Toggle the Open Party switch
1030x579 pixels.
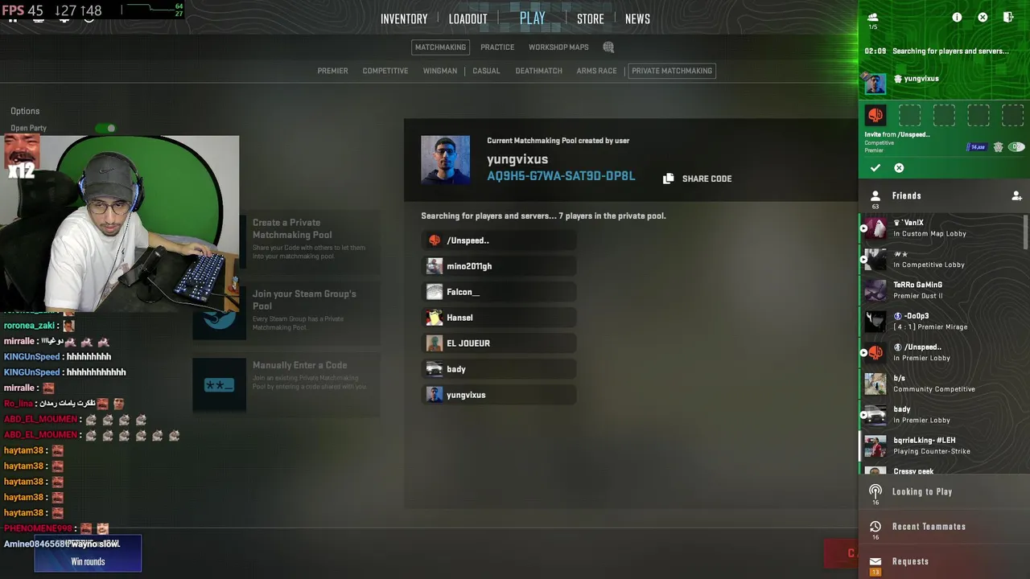105,128
